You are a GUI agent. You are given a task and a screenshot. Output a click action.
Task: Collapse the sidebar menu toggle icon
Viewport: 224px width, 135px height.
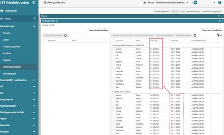pyautogui.click(x=34, y=3)
